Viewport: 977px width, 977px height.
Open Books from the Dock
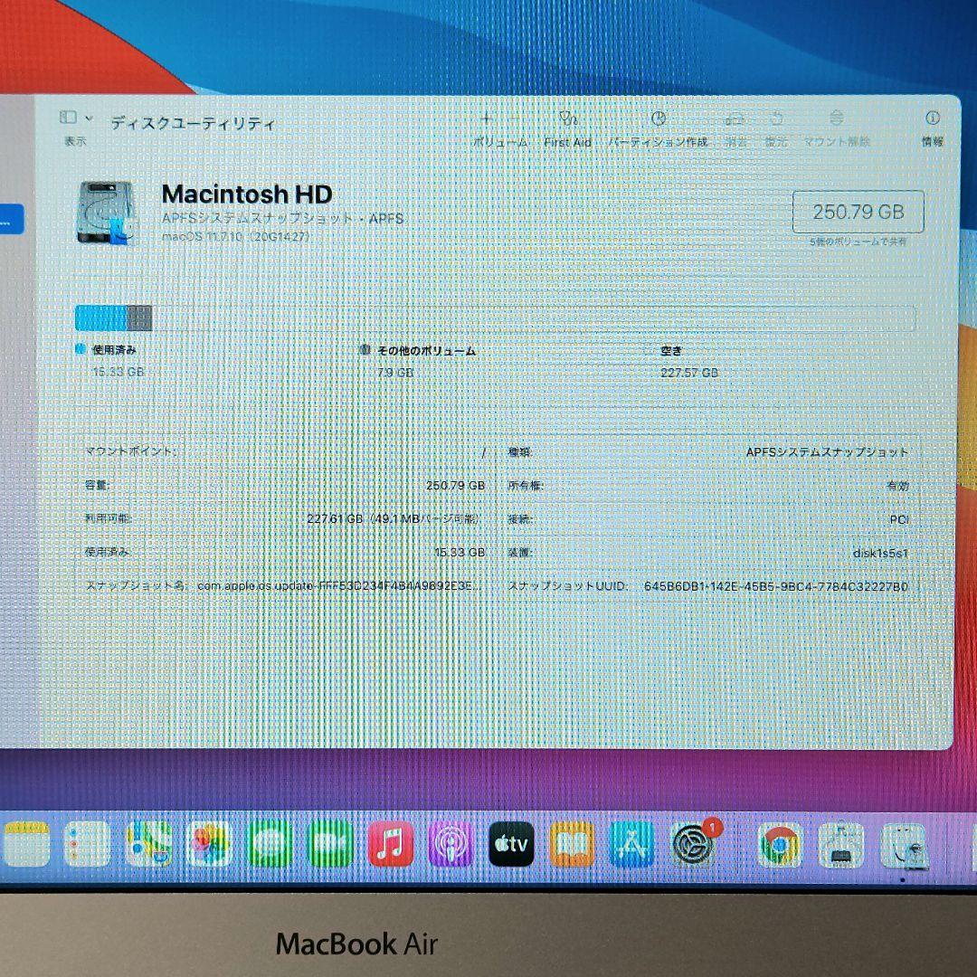[x=572, y=844]
